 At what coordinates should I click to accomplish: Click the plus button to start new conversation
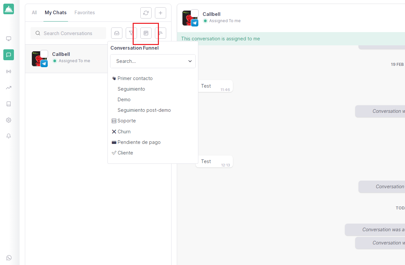(x=161, y=13)
